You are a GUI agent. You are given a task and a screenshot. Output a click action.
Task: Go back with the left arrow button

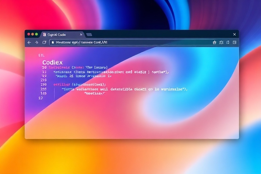tap(29, 42)
